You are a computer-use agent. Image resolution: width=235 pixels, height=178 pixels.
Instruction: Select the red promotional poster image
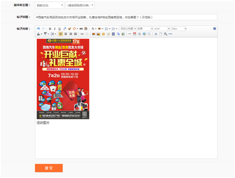(63, 79)
